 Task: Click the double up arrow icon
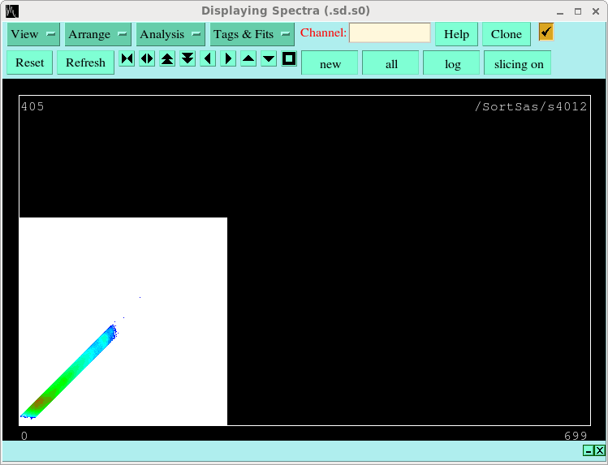pyautogui.click(x=167, y=59)
